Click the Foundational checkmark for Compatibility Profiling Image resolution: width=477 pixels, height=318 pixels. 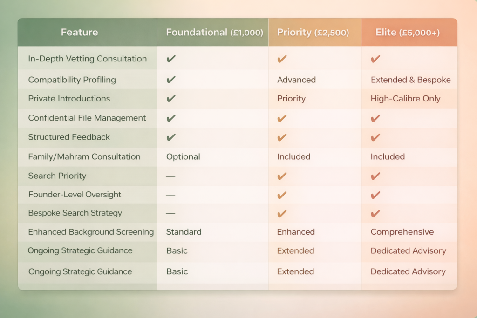tap(171, 80)
